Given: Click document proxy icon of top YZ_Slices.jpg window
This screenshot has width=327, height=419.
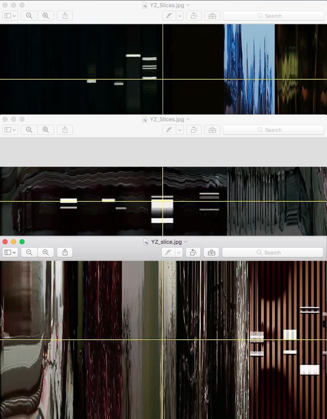Looking at the screenshot, I should (145, 5).
